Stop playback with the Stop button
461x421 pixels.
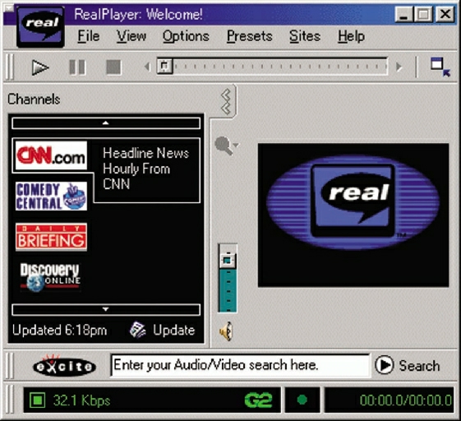[x=113, y=67]
